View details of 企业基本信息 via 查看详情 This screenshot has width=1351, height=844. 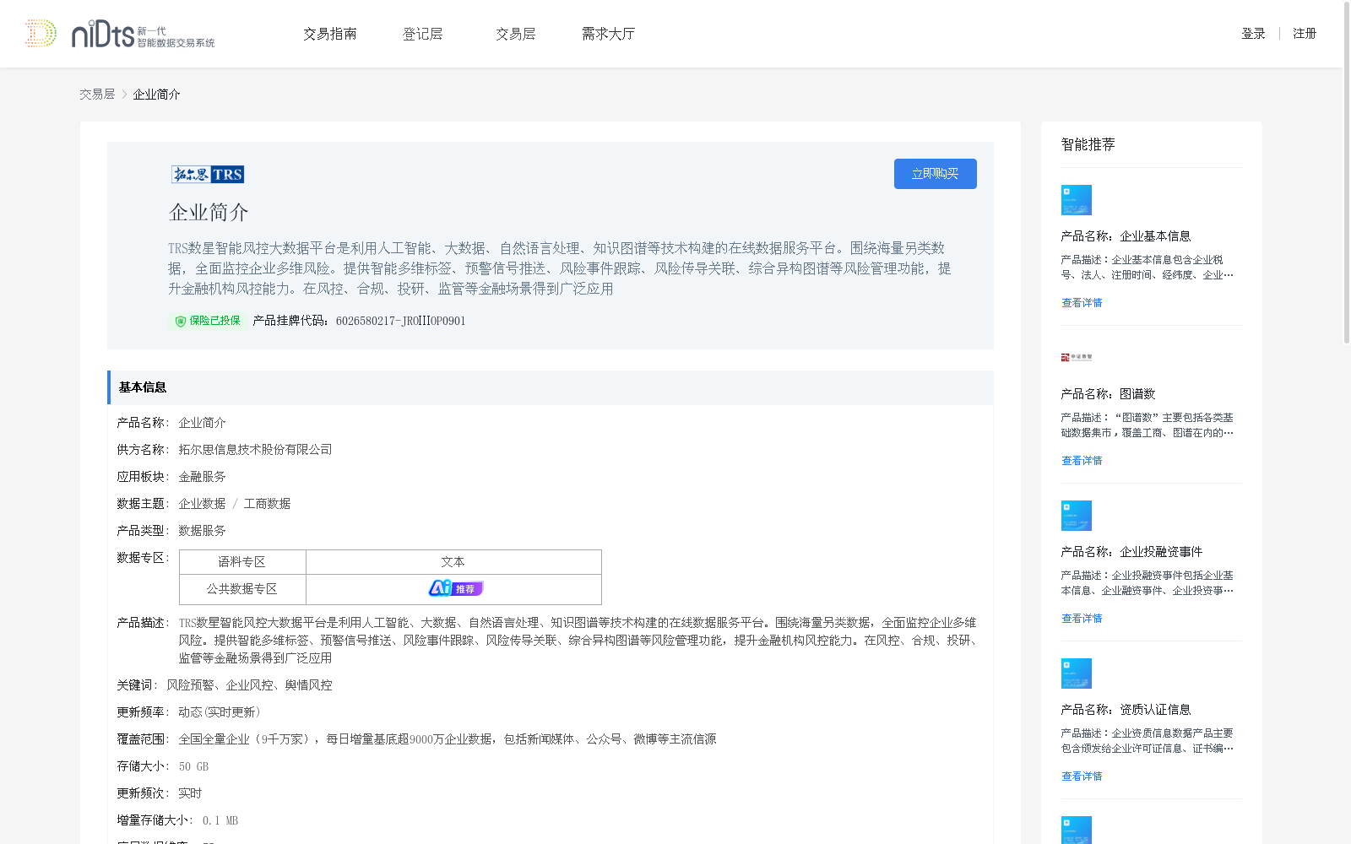point(1082,303)
